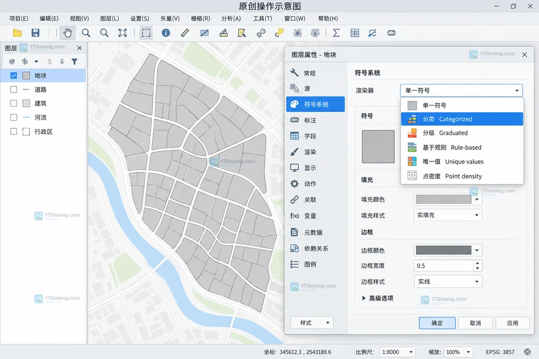Enable the 道路 layer checkbox

pos(13,89)
